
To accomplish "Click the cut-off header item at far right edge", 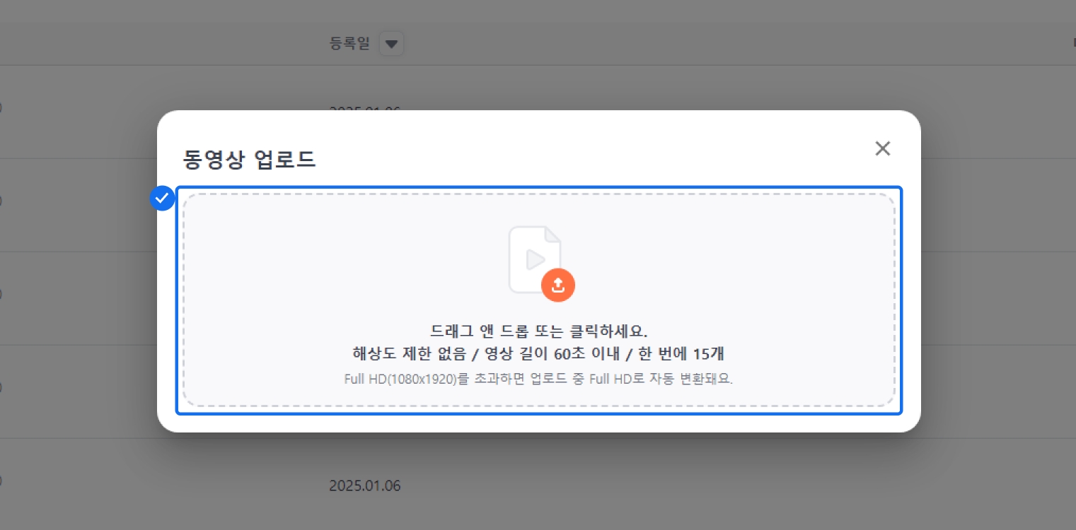I will click(1073, 44).
